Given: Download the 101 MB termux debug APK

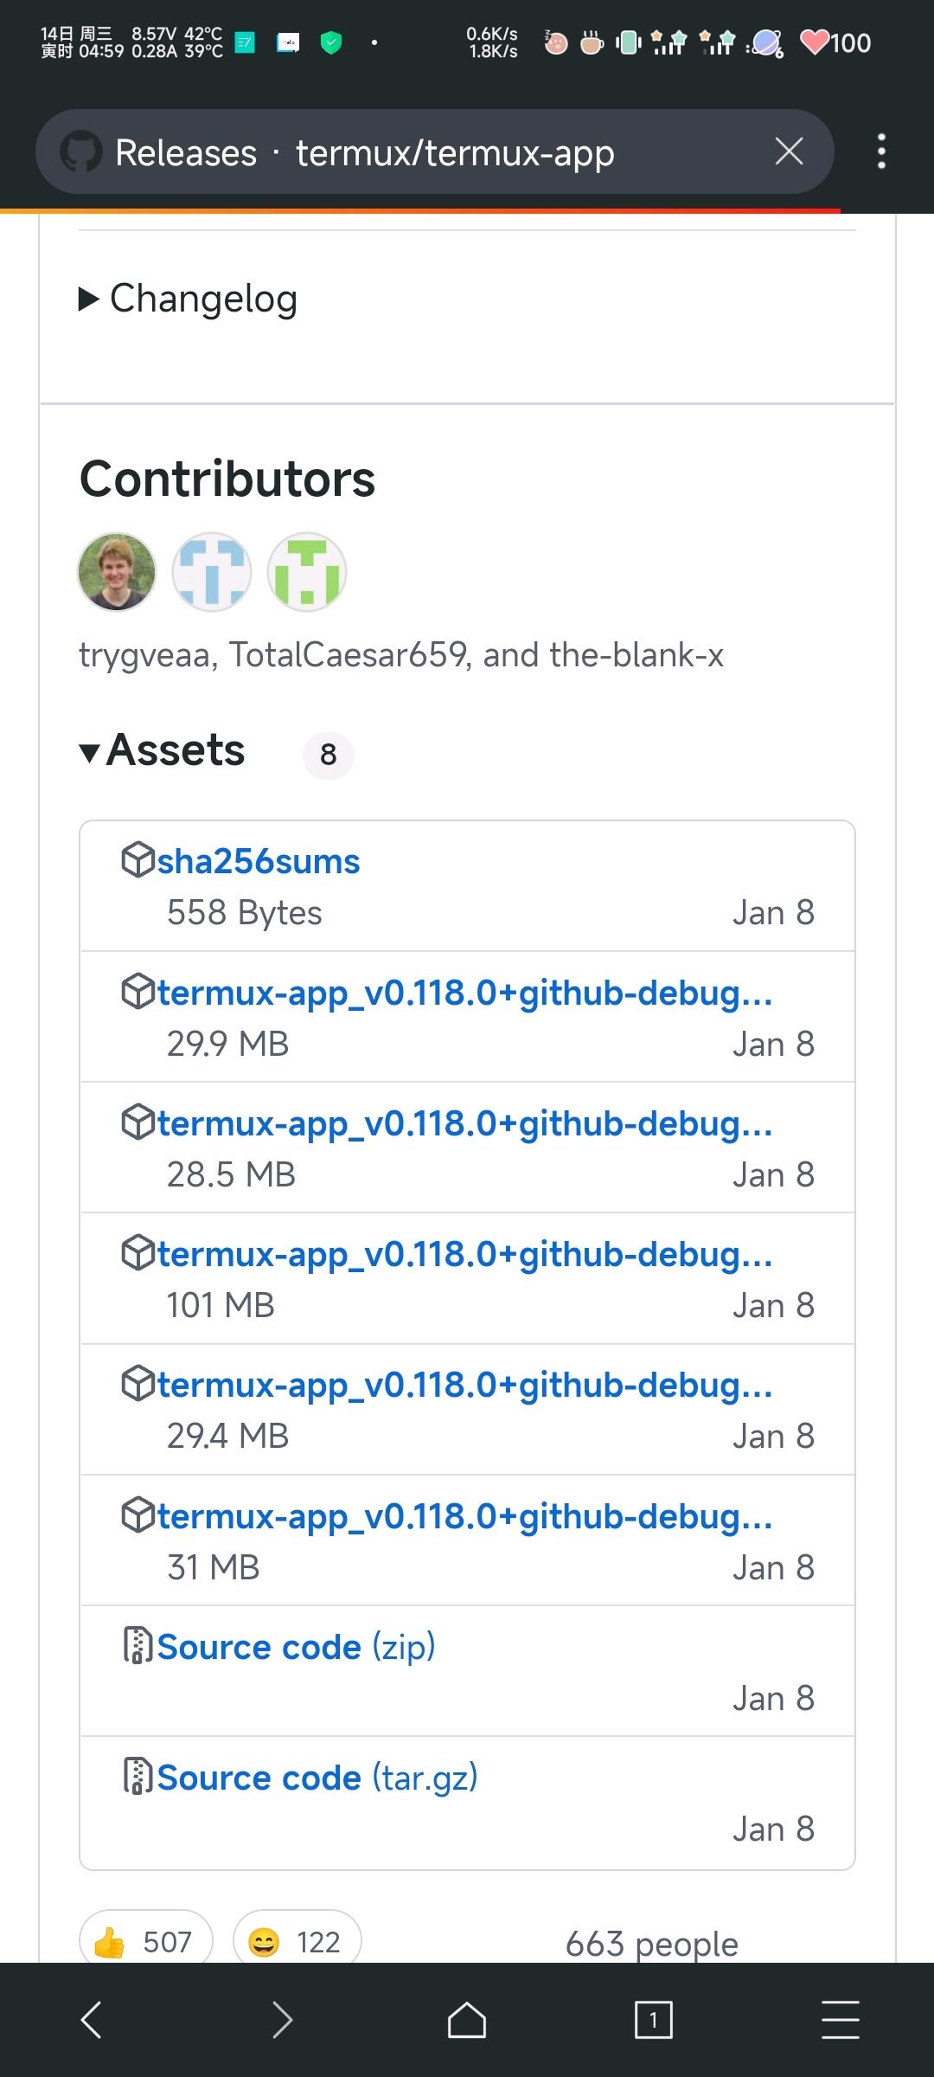Looking at the screenshot, I should pos(464,1254).
